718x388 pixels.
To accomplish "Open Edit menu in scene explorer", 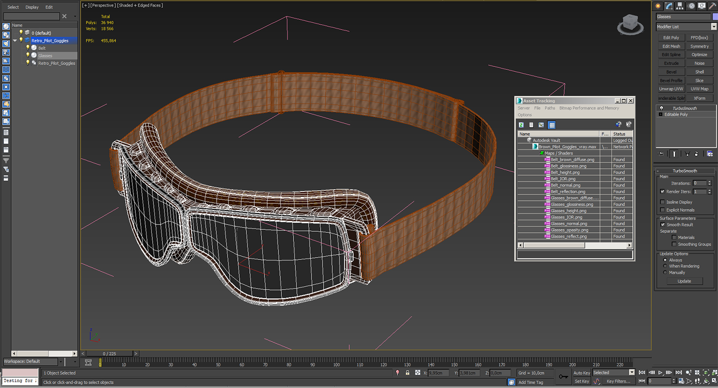I will coord(49,7).
